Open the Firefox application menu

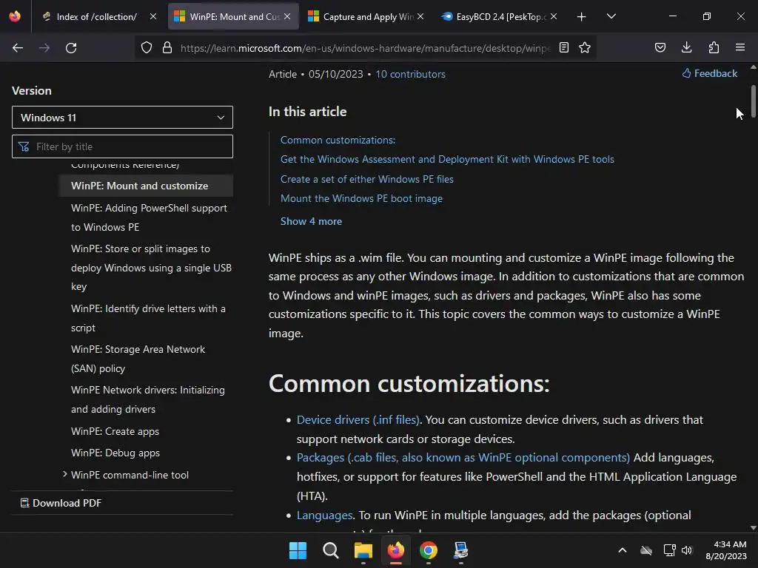[740, 47]
